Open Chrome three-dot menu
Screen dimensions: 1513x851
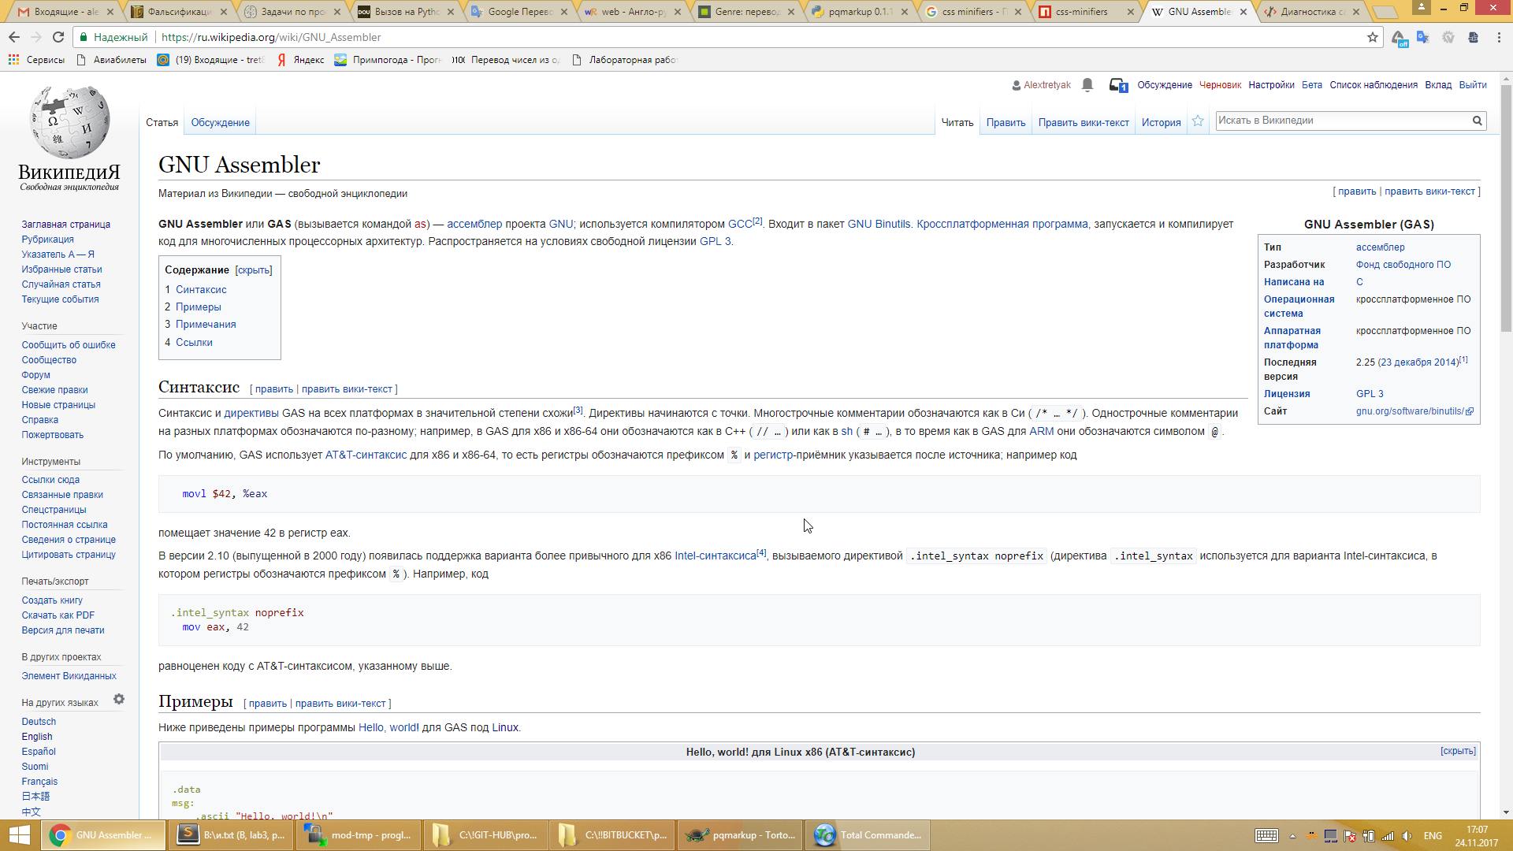click(1499, 37)
